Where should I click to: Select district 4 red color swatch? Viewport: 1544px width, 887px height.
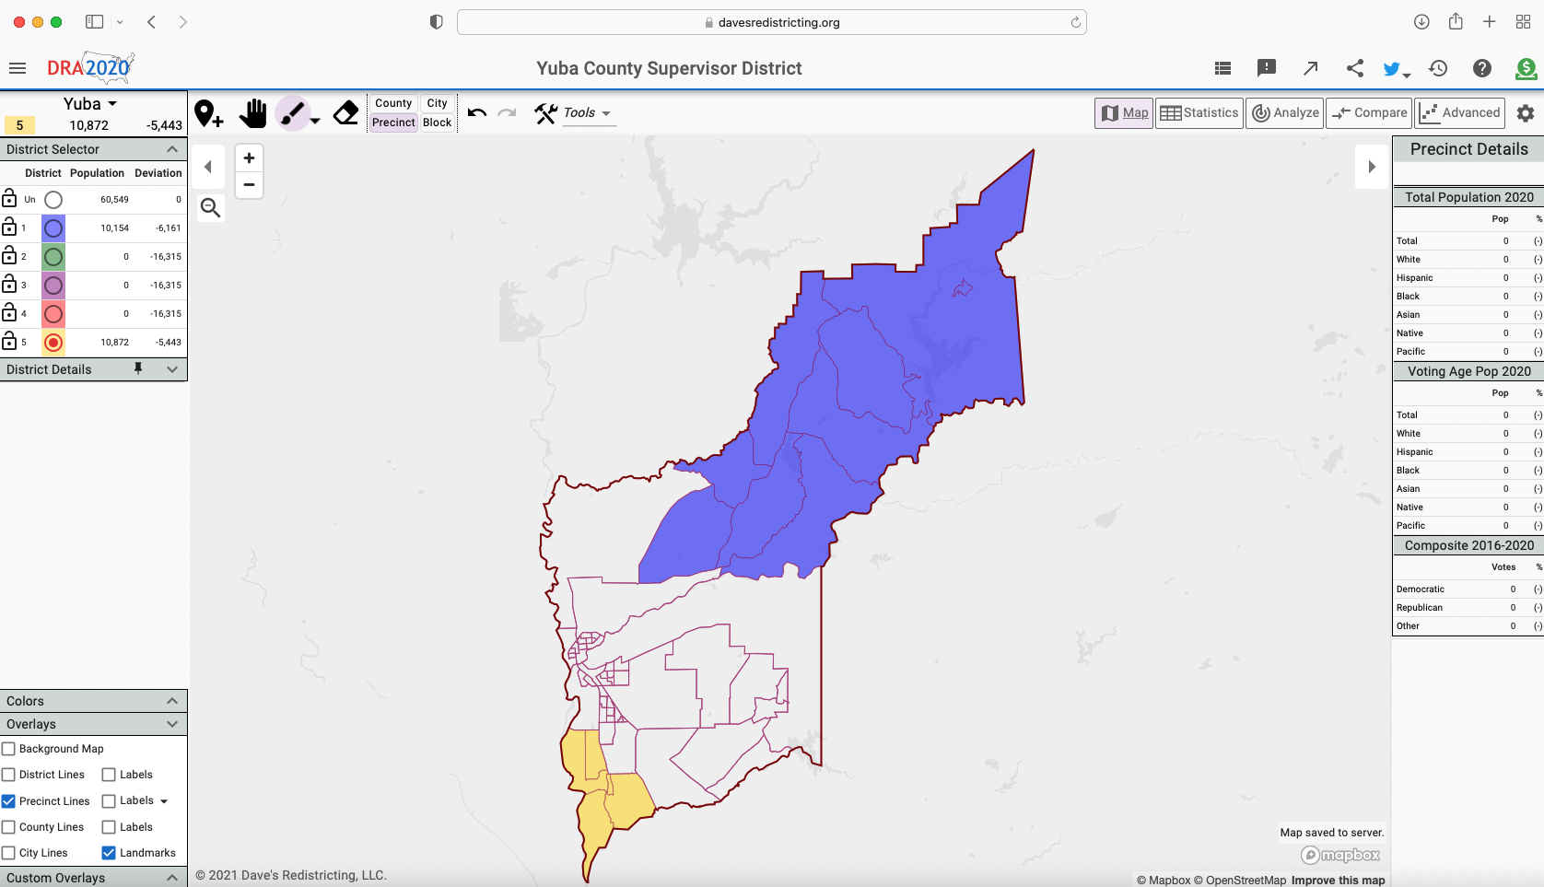(53, 313)
